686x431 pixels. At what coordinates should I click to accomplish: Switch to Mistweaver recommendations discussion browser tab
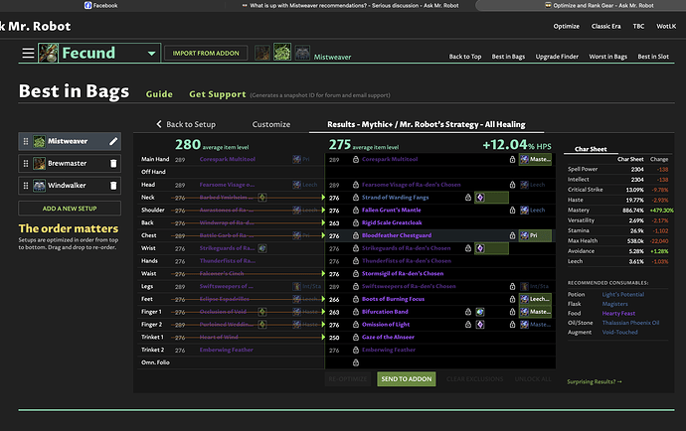pos(350,6)
